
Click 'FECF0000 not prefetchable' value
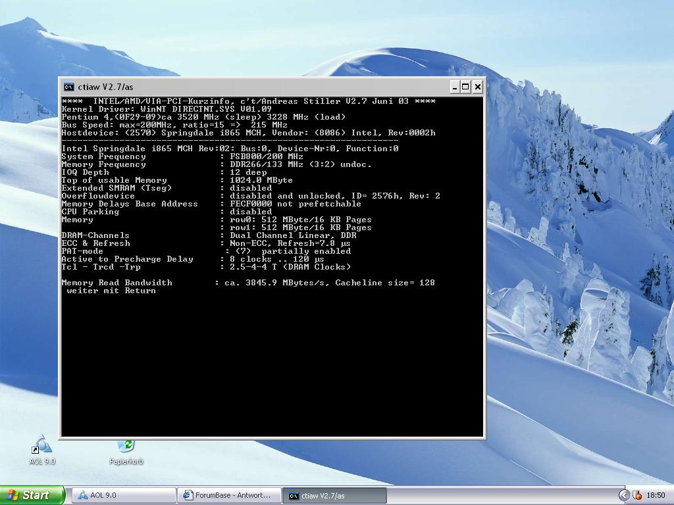[296, 204]
